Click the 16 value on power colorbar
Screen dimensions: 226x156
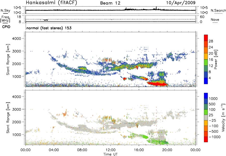[211, 60]
